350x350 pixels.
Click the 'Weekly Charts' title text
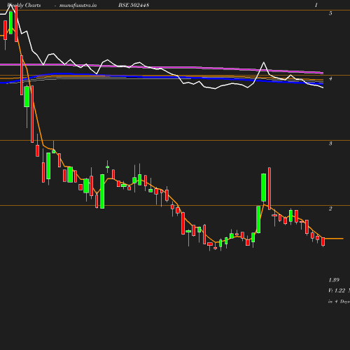(24, 5)
